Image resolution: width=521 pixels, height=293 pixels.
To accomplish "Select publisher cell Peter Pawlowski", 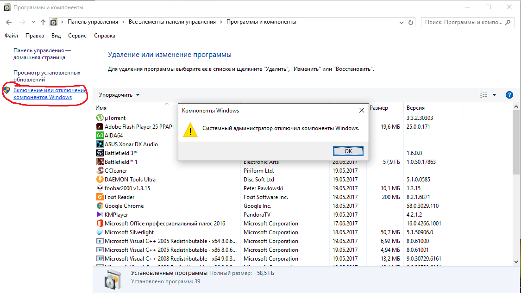I will coord(263,188).
